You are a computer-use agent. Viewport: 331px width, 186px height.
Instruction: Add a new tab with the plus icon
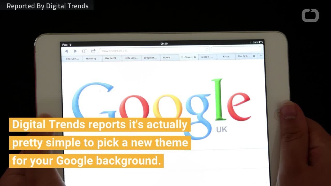pos(261,56)
